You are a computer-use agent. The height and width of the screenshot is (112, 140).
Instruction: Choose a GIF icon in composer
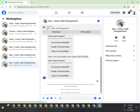tap(55, 98)
